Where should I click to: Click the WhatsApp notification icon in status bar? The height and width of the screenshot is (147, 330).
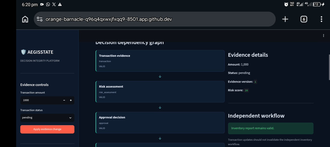(x=48, y=4)
